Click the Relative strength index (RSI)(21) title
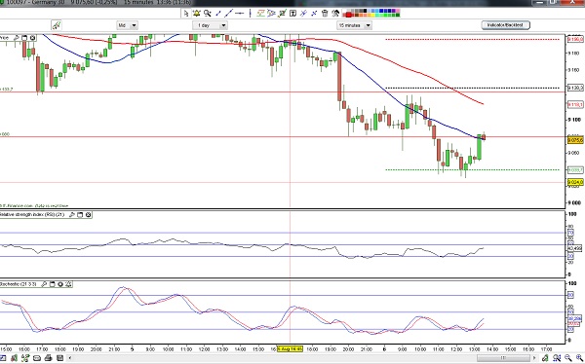This screenshot has height=364, width=585. 32,214
